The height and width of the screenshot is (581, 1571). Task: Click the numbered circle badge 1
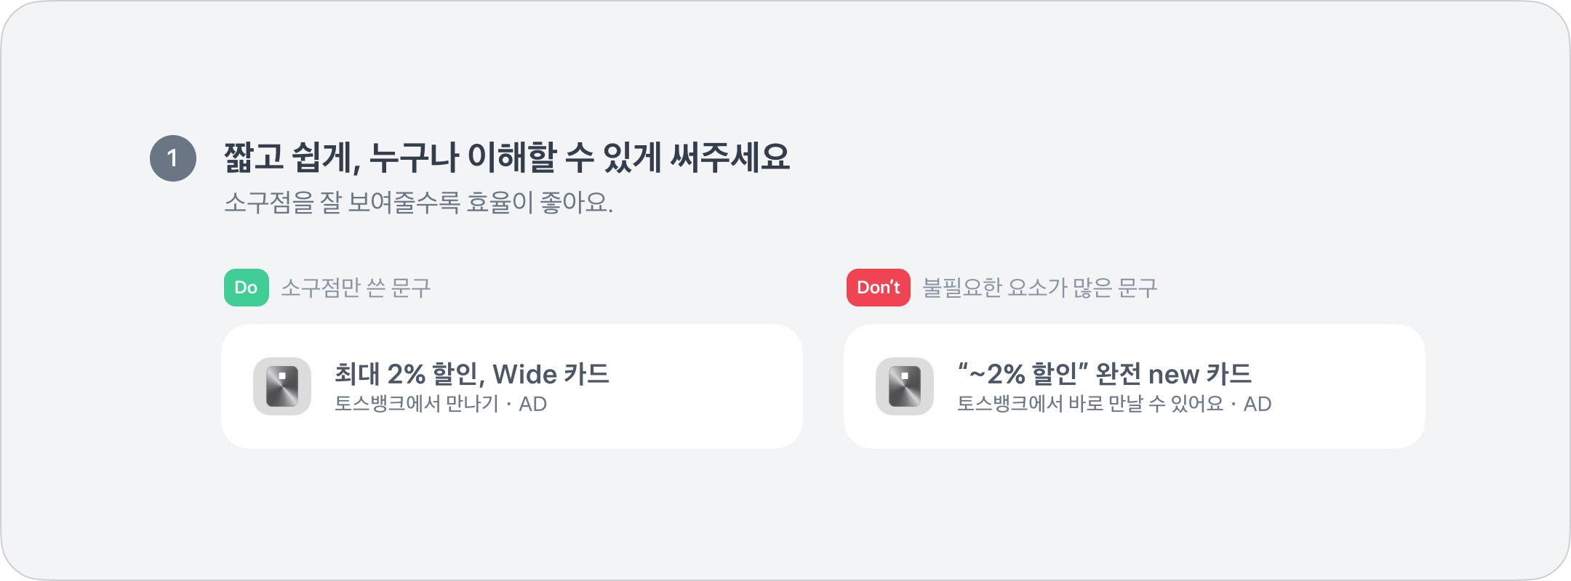click(x=173, y=158)
